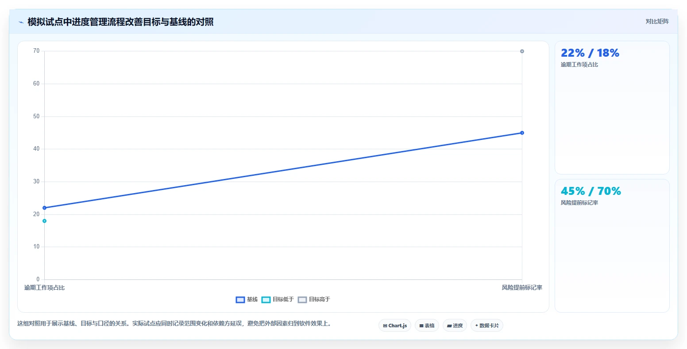Select the Chart.js tag chip

click(x=395, y=326)
